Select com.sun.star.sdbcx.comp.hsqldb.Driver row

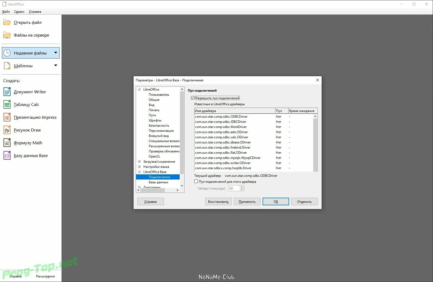point(254,168)
